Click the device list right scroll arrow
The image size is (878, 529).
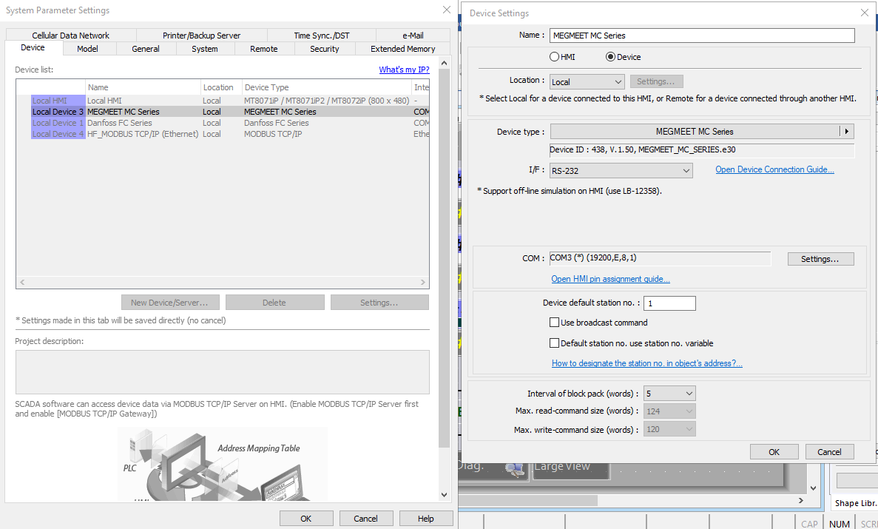pyautogui.click(x=423, y=283)
